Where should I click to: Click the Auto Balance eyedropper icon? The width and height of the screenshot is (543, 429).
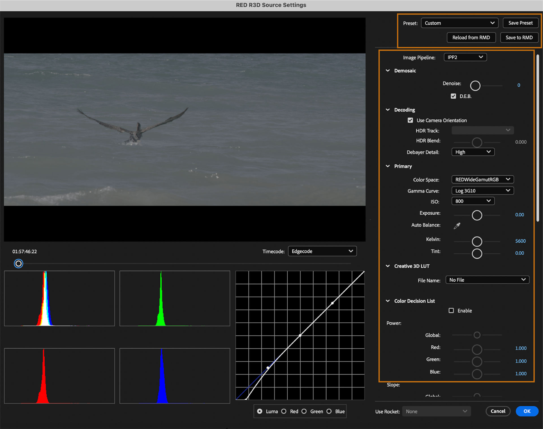(457, 226)
